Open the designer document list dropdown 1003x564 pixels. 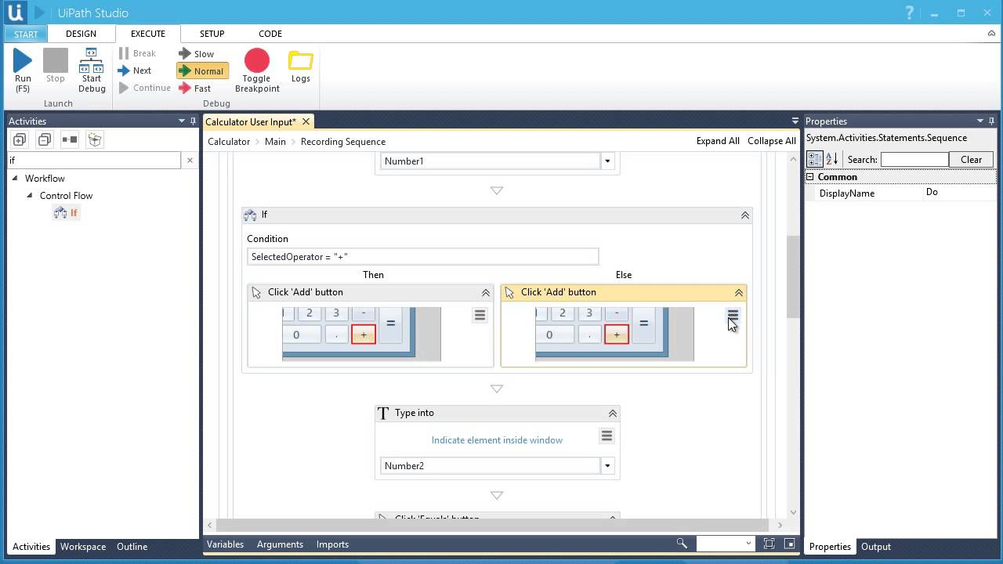(x=795, y=121)
